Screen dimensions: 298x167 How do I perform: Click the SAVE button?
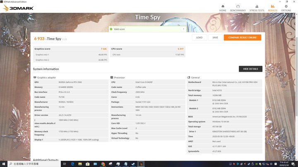pos(215,38)
